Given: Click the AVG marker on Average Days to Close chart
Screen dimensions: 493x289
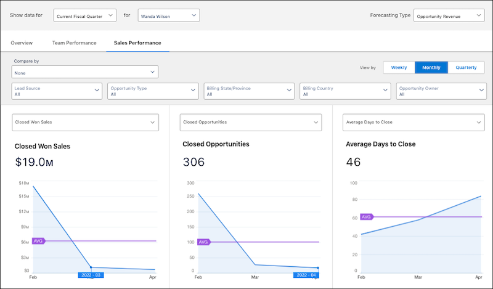Looking at the screenshot, I should coord(367,217).
